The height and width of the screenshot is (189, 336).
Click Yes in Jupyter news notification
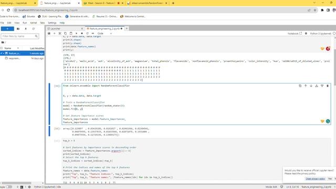click(330, 178)
